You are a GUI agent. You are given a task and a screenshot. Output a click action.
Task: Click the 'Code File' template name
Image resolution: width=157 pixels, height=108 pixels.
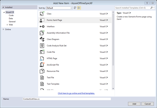(x=51, y=52)
